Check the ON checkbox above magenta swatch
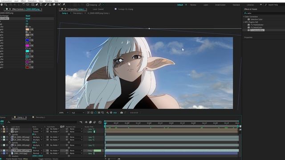The image size is (285, 160). [27, 43]
